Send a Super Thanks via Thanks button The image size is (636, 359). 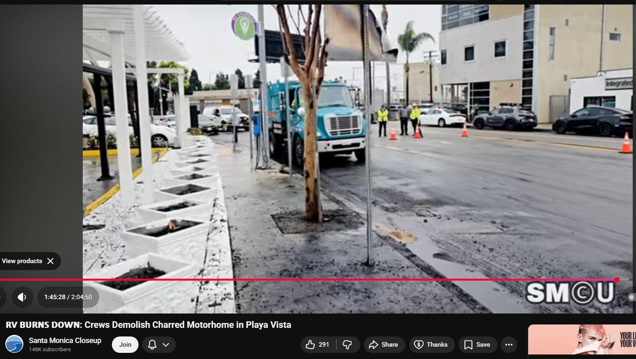pos(431,345)
